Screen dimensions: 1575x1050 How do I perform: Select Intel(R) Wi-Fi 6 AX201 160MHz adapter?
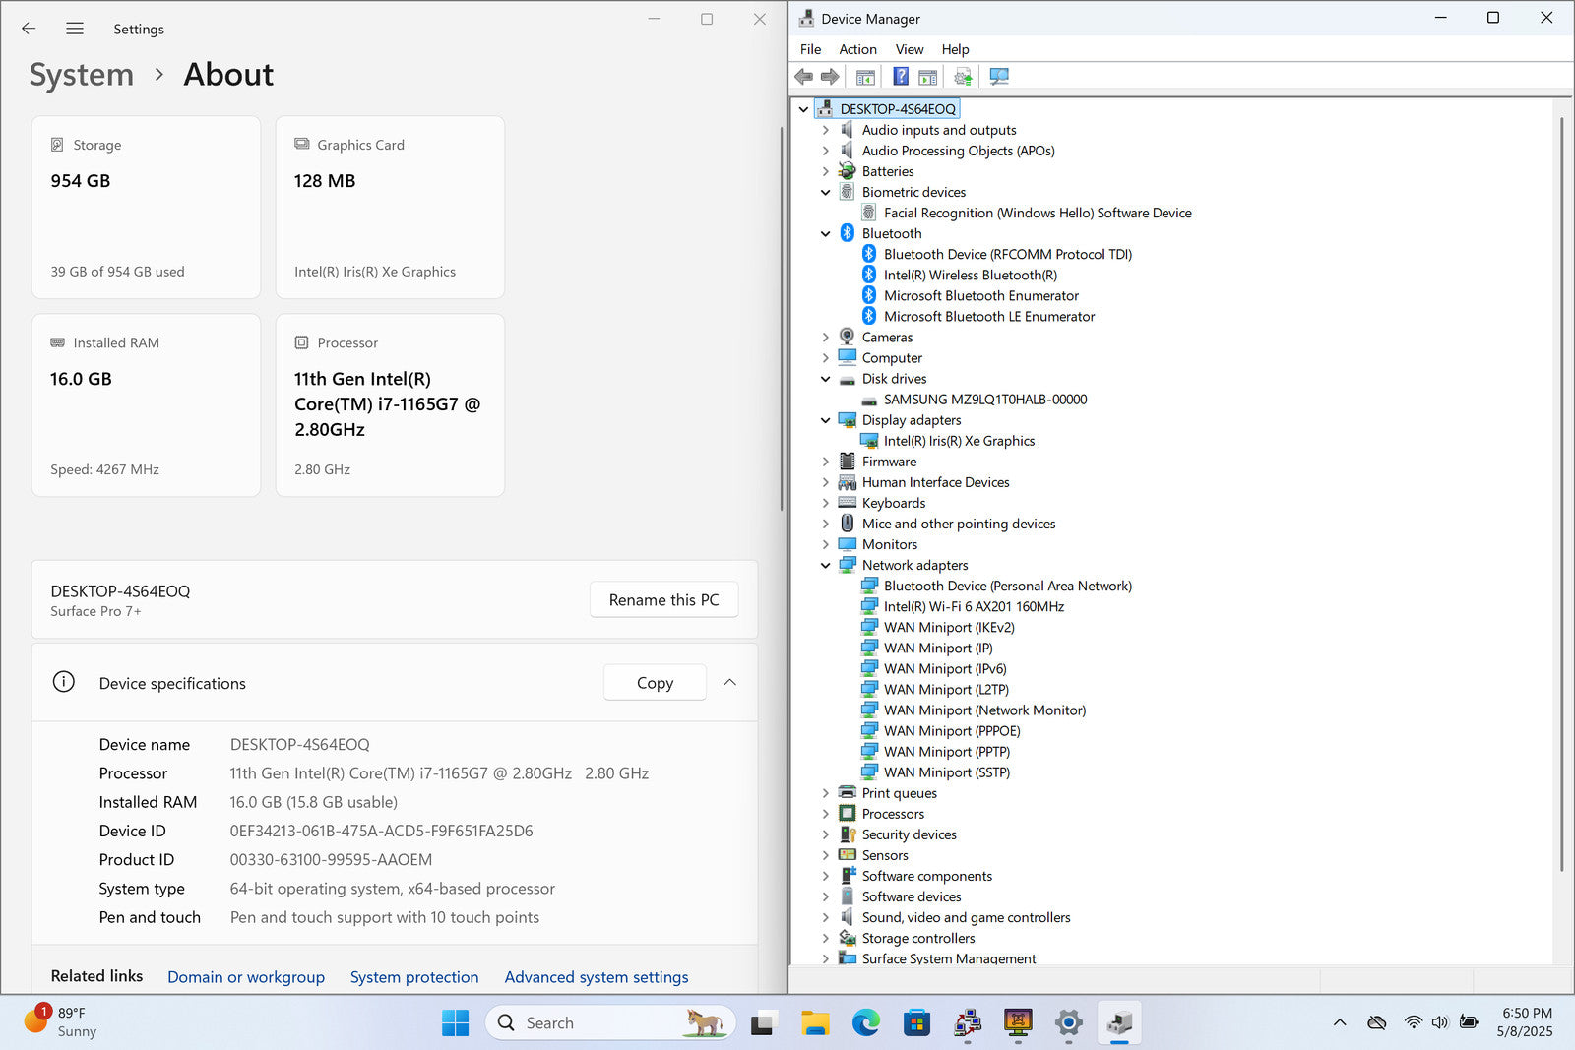[x=974, y=607]
